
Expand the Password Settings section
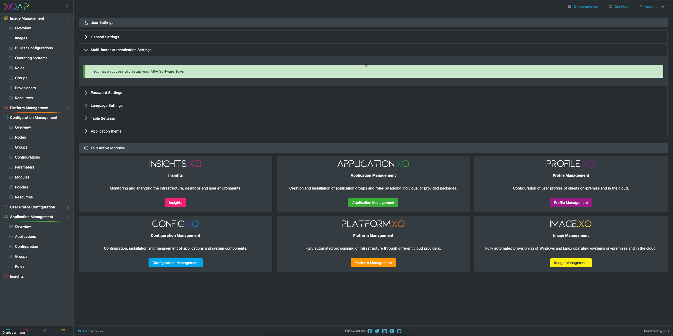click(x=106, y=93)
